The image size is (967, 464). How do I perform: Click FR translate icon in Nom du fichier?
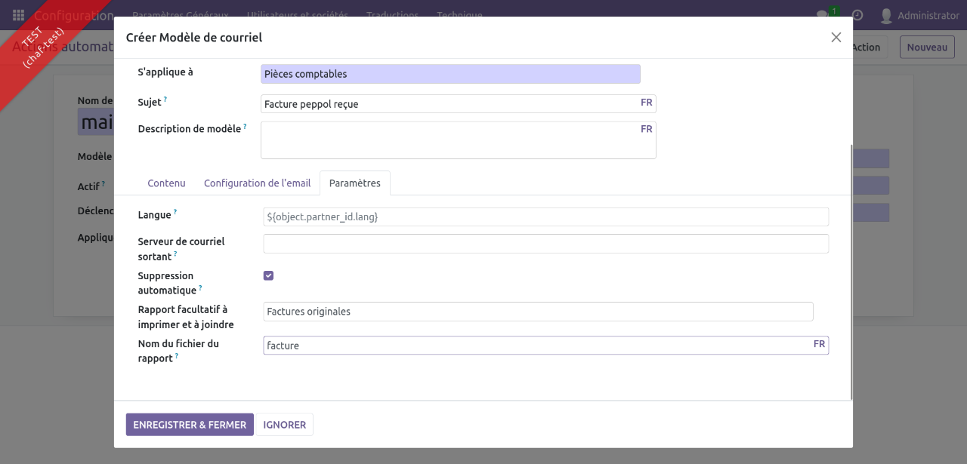click(819, 344)
